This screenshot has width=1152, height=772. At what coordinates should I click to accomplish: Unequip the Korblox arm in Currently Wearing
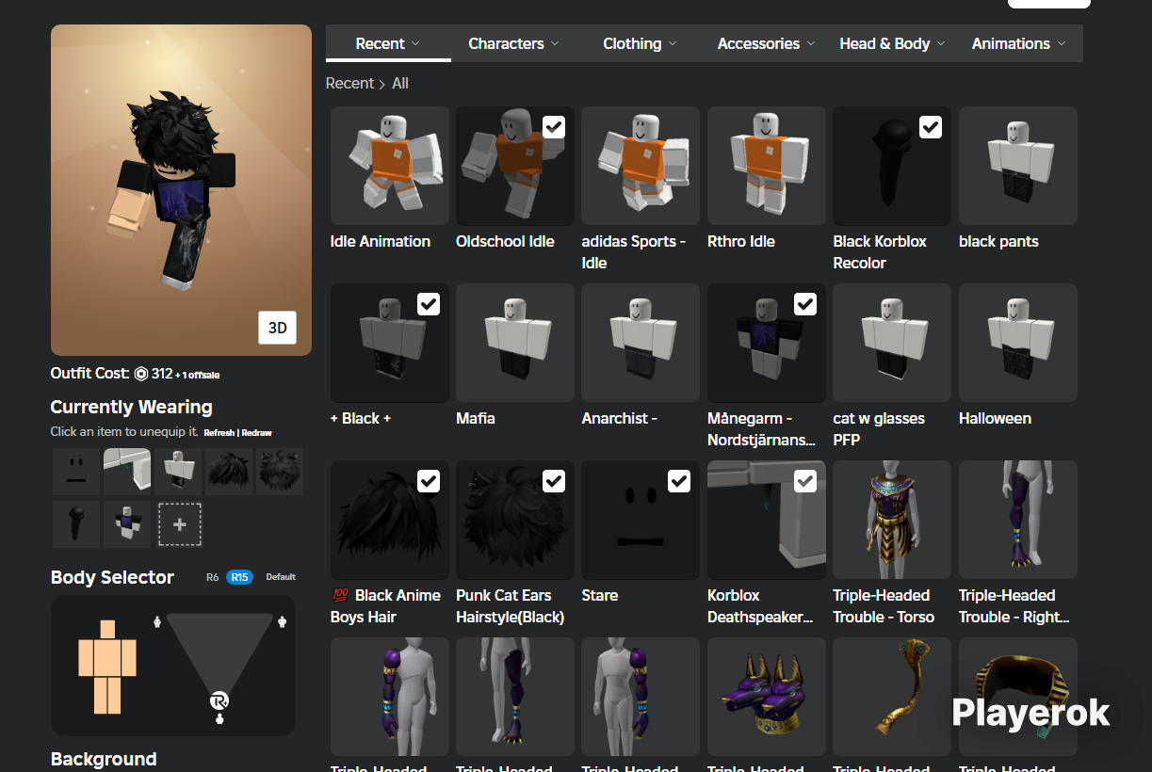tap(127, 471)
